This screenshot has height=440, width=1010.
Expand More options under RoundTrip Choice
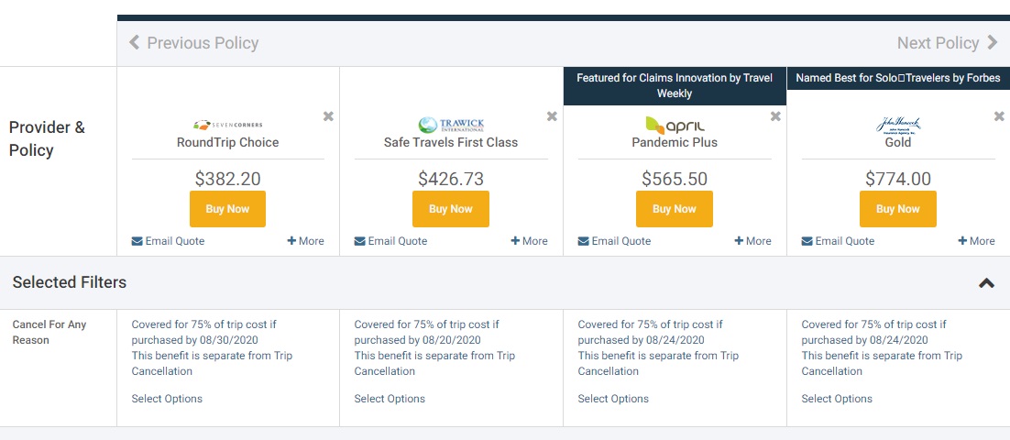pyautogui.click(x=305, y=241)
